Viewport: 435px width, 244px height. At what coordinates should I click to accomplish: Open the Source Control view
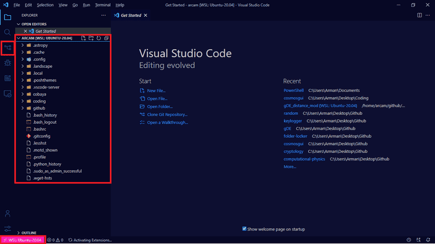8,48
